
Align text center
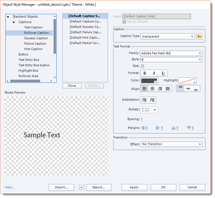tap(152, 89)
